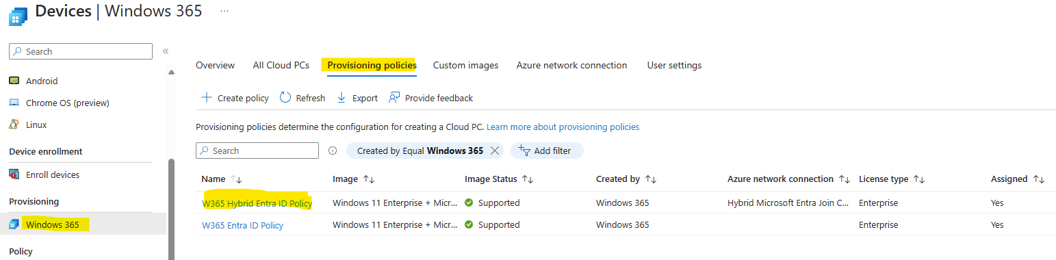Select the Provisioning policies tab
Screen dimensions: 1056x260
tap(372, 65)
